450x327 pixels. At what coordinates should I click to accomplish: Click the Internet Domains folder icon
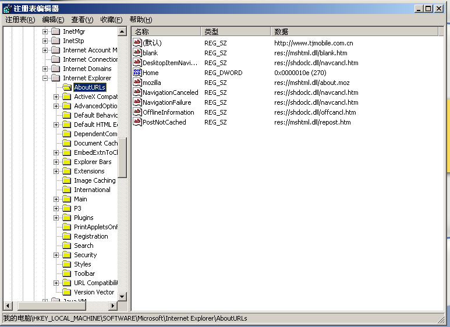coord(55,69)
